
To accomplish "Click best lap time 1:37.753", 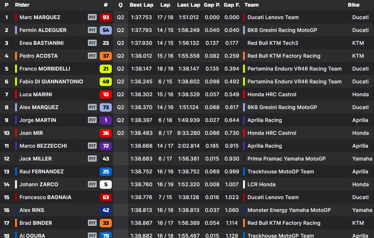I will 142,17.
